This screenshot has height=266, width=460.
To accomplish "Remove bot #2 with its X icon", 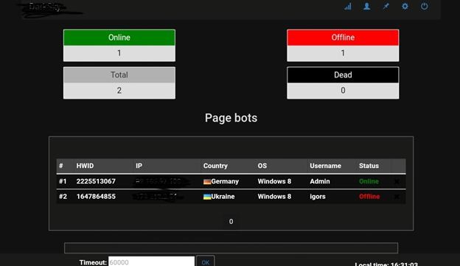I will click(397, 197).
